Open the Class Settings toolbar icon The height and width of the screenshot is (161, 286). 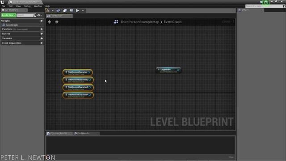pyautogui.click(x=65, y=11)
